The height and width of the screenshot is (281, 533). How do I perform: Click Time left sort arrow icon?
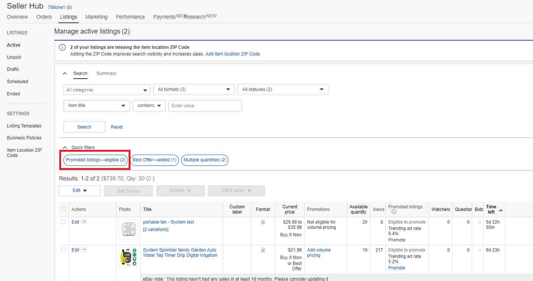(x=501, y=210)
